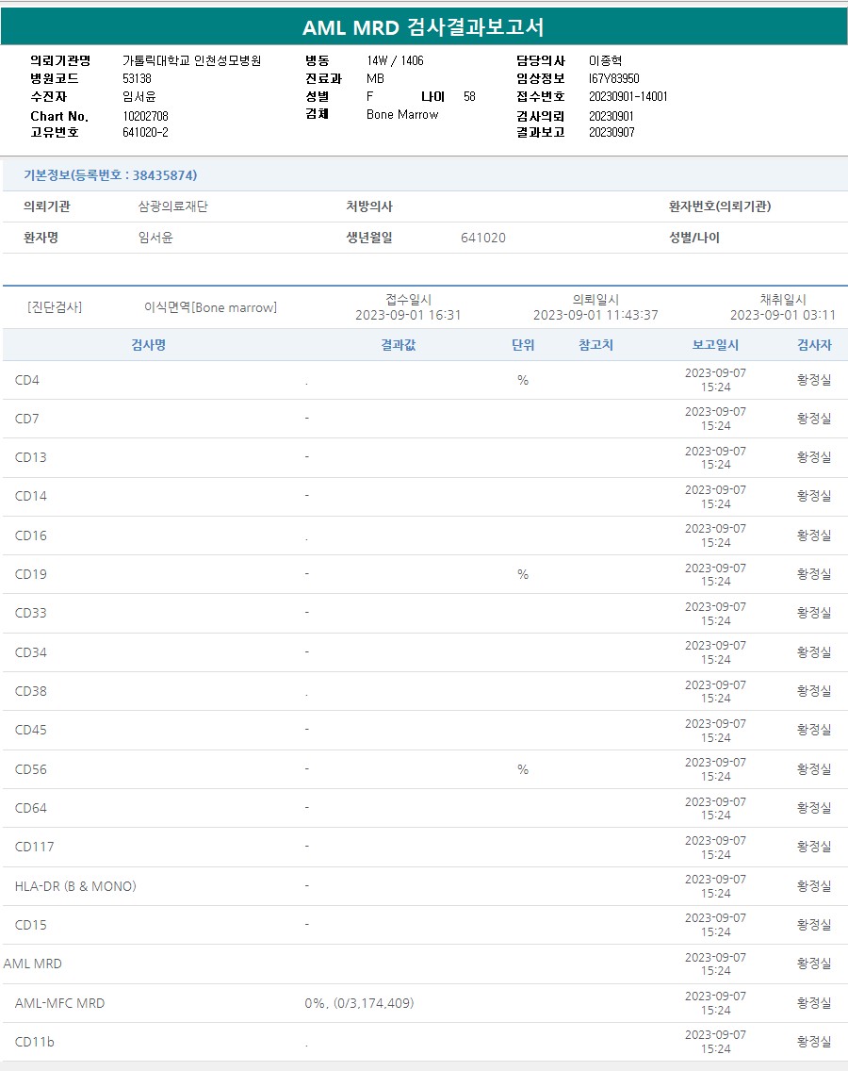Click the '기본정보(등록번호 : 38435874)' section heading
The image size is (848, 1071).
(110, 174)
